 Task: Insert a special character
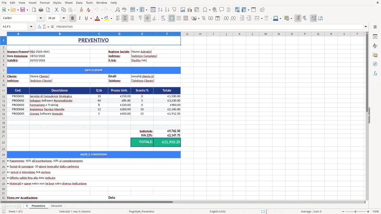pyautogui.click(x=205, y=10)
